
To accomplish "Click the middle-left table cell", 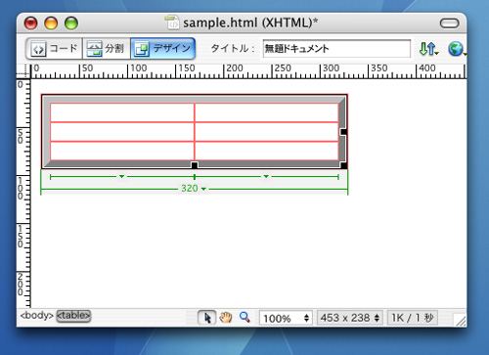I will click(122, 132).
